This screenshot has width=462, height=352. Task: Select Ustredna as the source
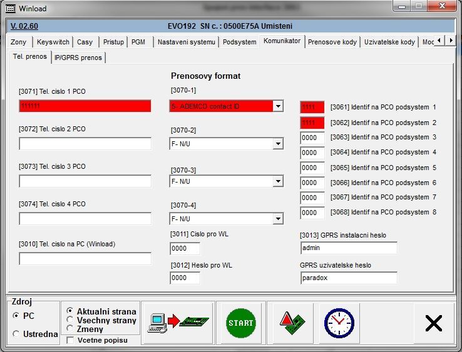(x=16, y=334)
